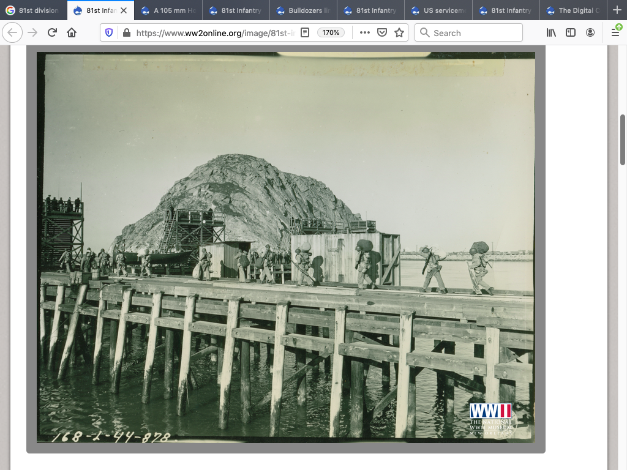
Task: Click the pier photograph with soldiers
Action: click(x=285, y=247)
